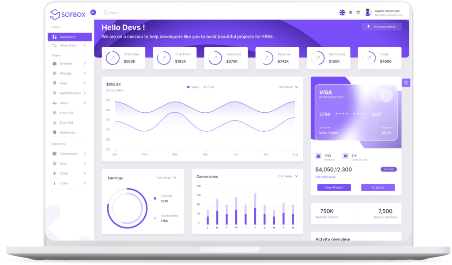The image size is (452, 265).
Task: Toggle the Sales legend series
Action: [x=193, y=87]
